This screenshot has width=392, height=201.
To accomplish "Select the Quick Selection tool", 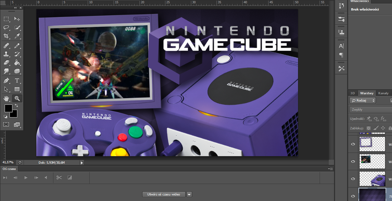I will 17,27.
